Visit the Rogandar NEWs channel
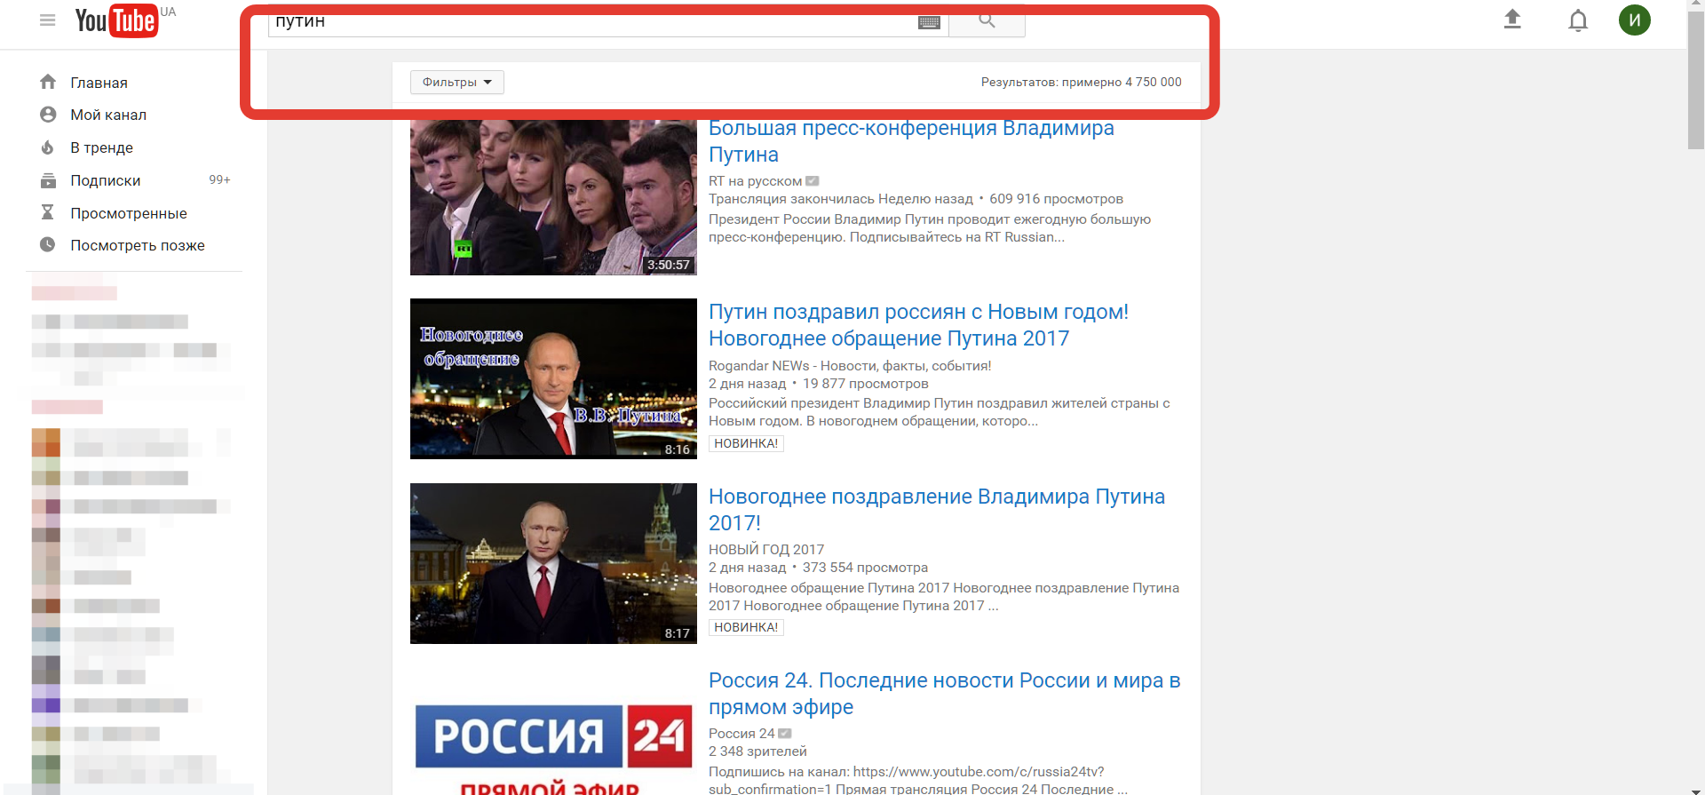Image resolution: width=1705 pixels, height=795 pixels. (x=850, y=366)
